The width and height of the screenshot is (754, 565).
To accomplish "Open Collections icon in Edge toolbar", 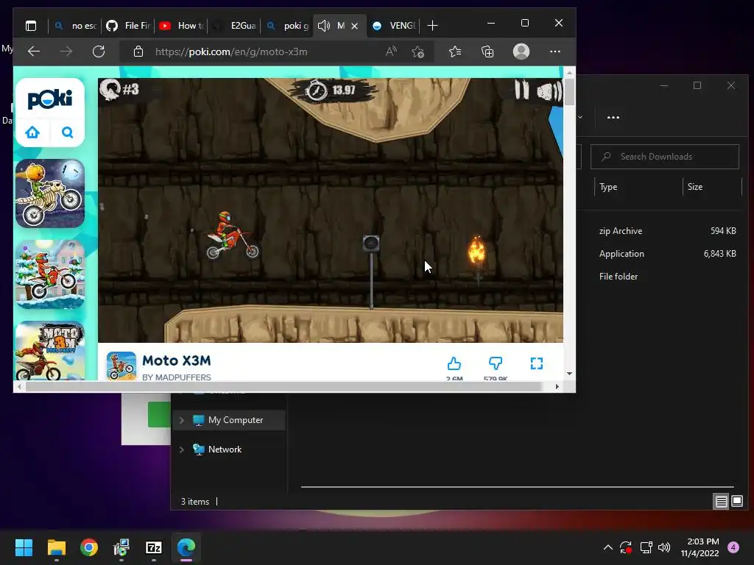I will tap(487, 51).
